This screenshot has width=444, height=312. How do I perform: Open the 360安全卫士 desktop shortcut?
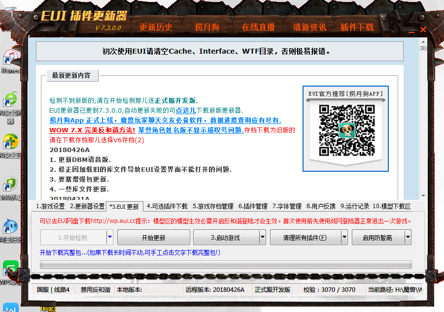pos(10,146)
